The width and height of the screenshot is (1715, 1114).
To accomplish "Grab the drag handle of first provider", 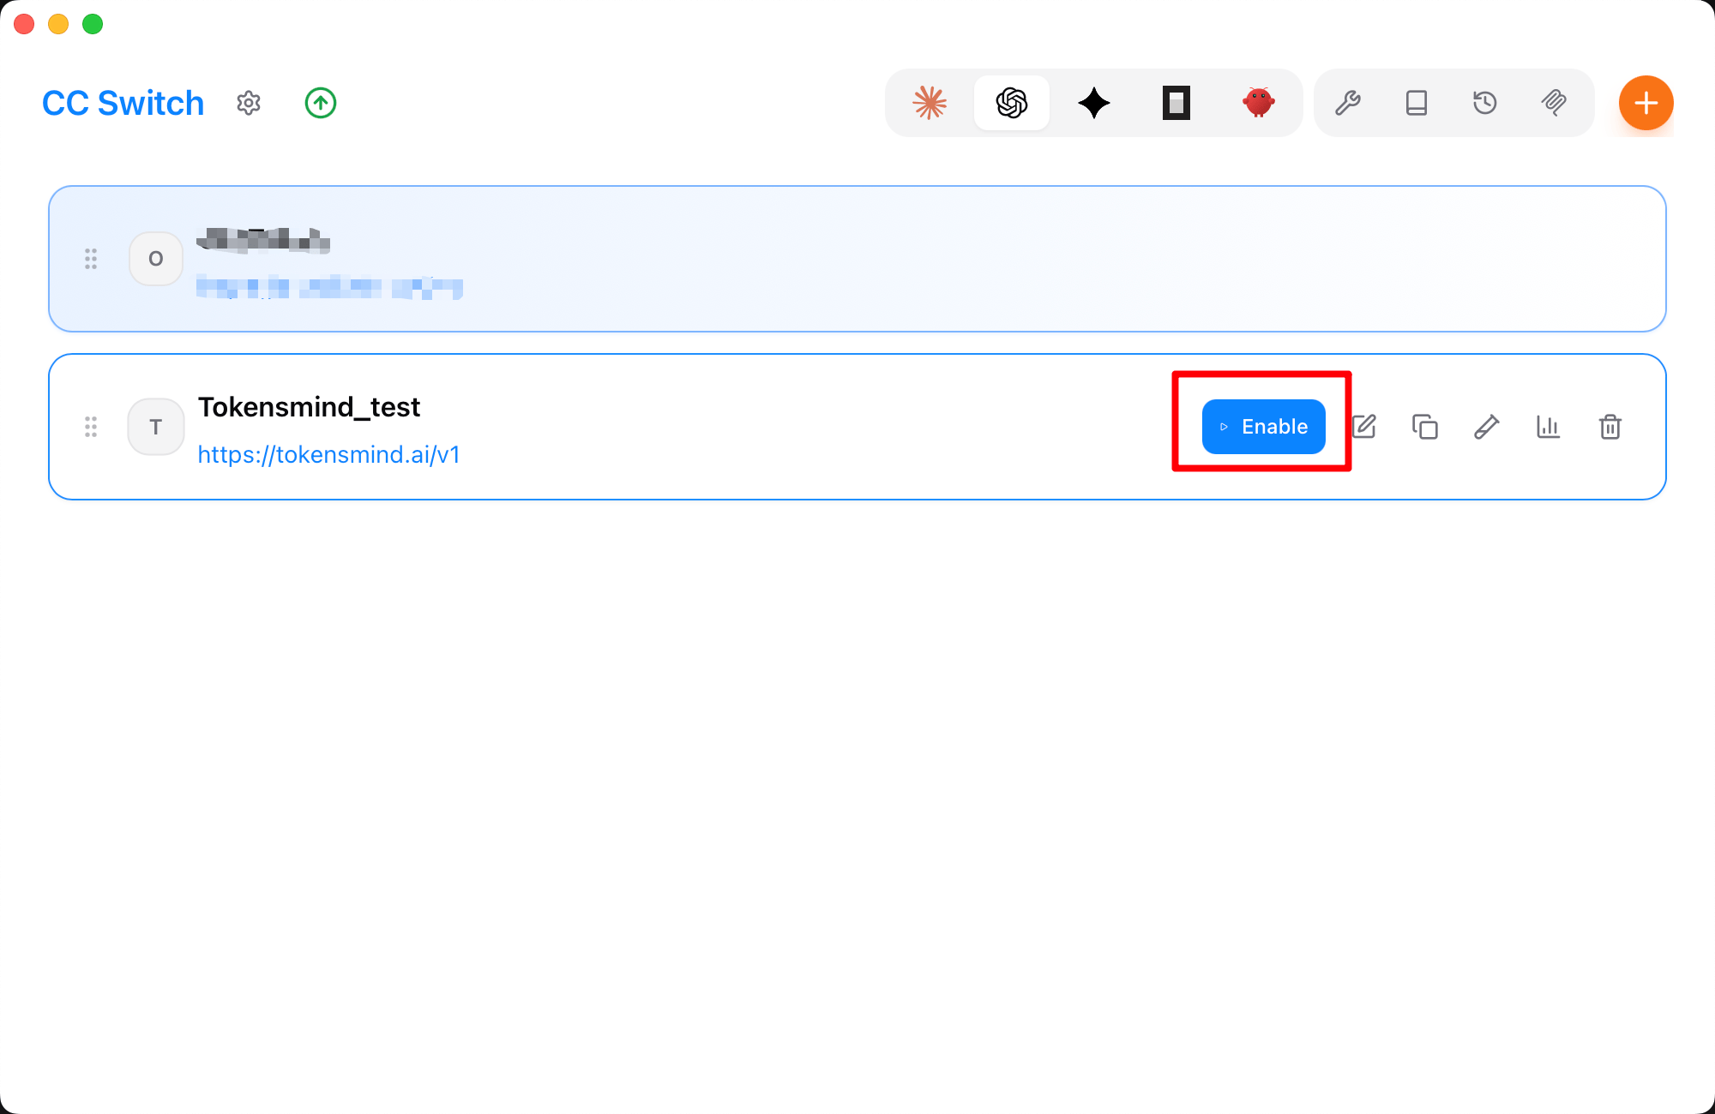I will tap(91, 259).
